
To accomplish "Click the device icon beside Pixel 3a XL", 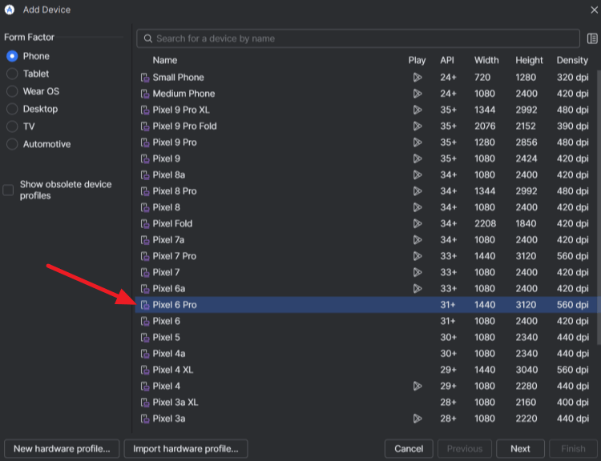I will click(x=145, y=403).
